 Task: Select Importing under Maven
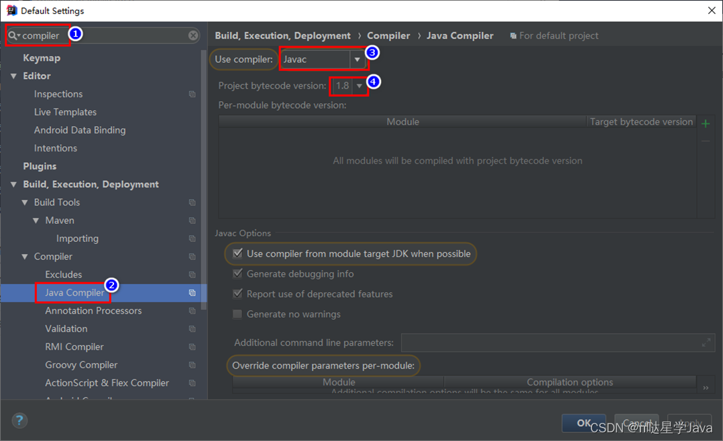[78, 238]
